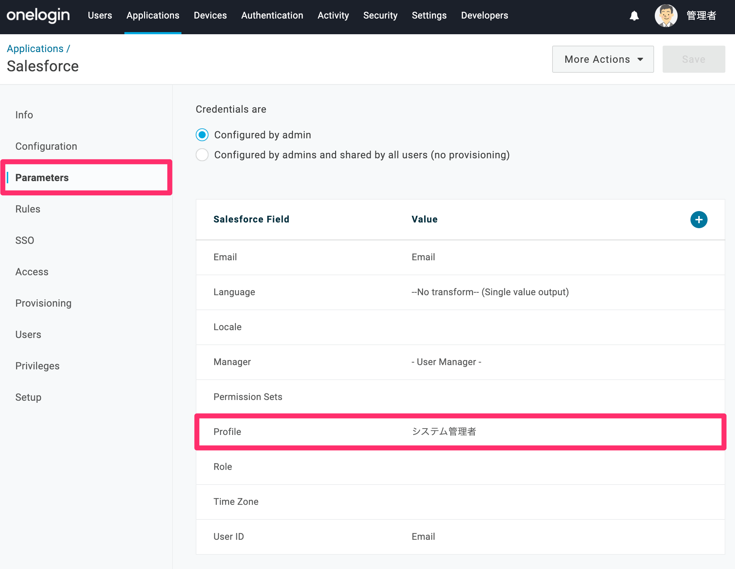Open the Role parameter row
735x569 pixels.
[x=460, y=467]
